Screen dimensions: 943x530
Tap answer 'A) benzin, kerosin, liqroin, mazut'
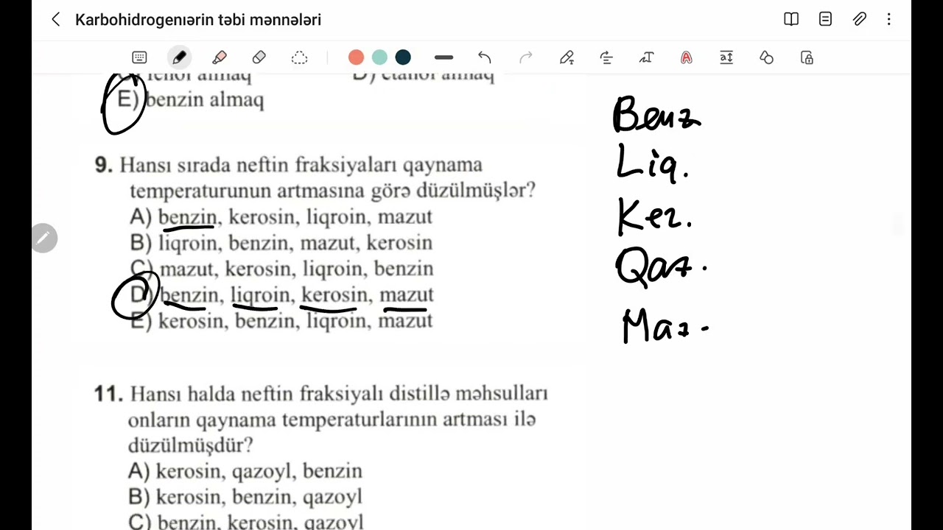[x=281, y=217]
